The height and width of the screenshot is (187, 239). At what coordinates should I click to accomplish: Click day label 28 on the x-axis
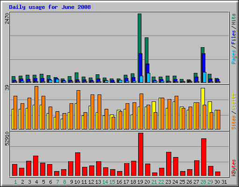203,182
